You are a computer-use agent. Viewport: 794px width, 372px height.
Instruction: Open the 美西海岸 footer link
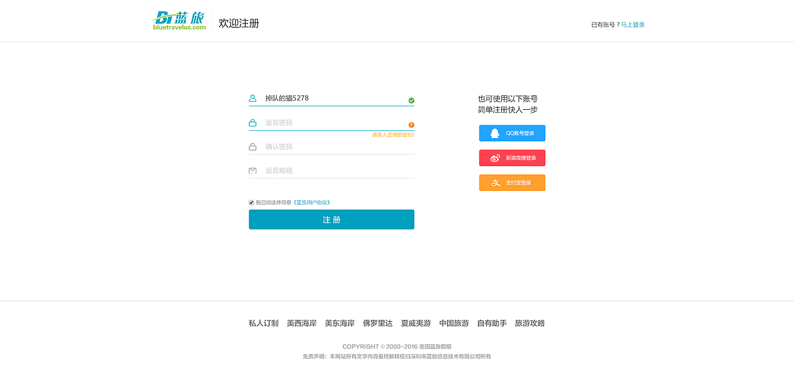coord(301,323)
